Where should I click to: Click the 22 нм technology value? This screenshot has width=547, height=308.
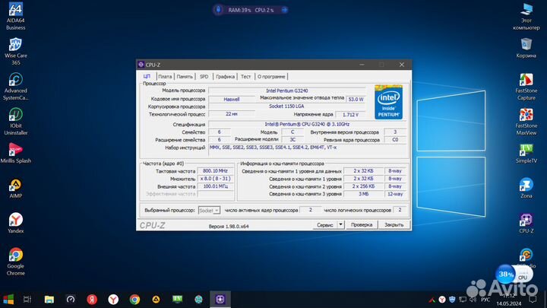click(232, 114)
